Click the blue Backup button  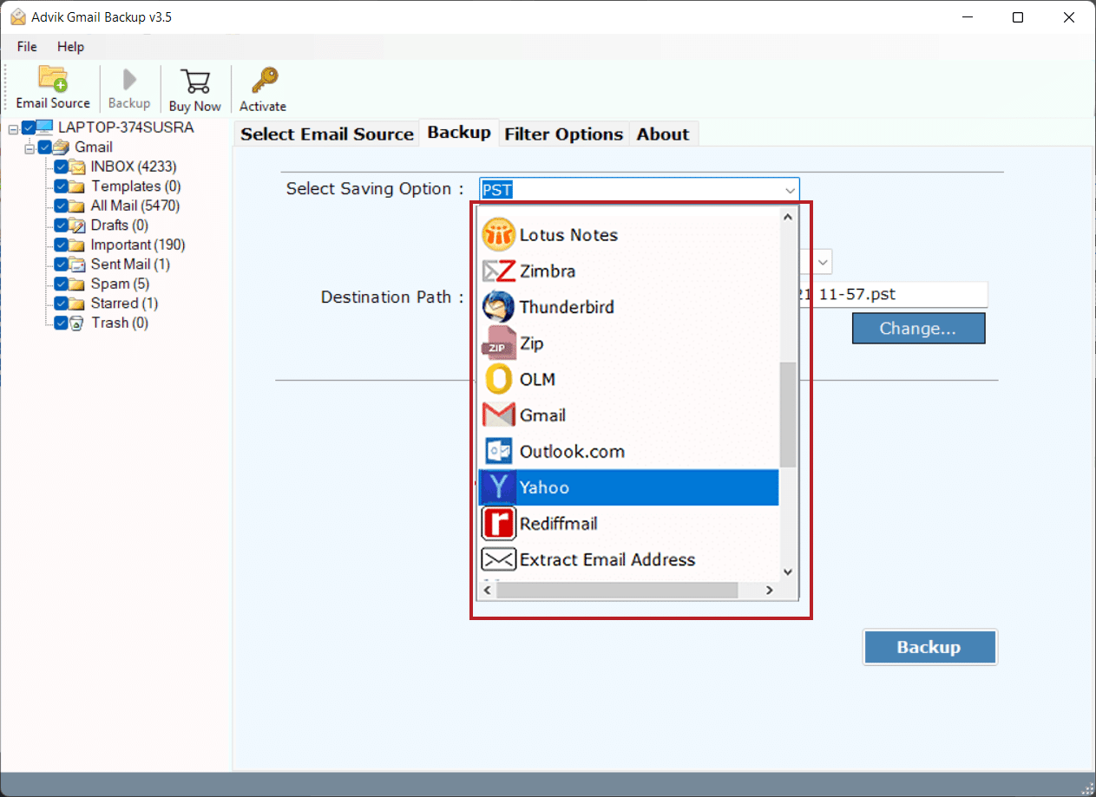pos(929,647)
